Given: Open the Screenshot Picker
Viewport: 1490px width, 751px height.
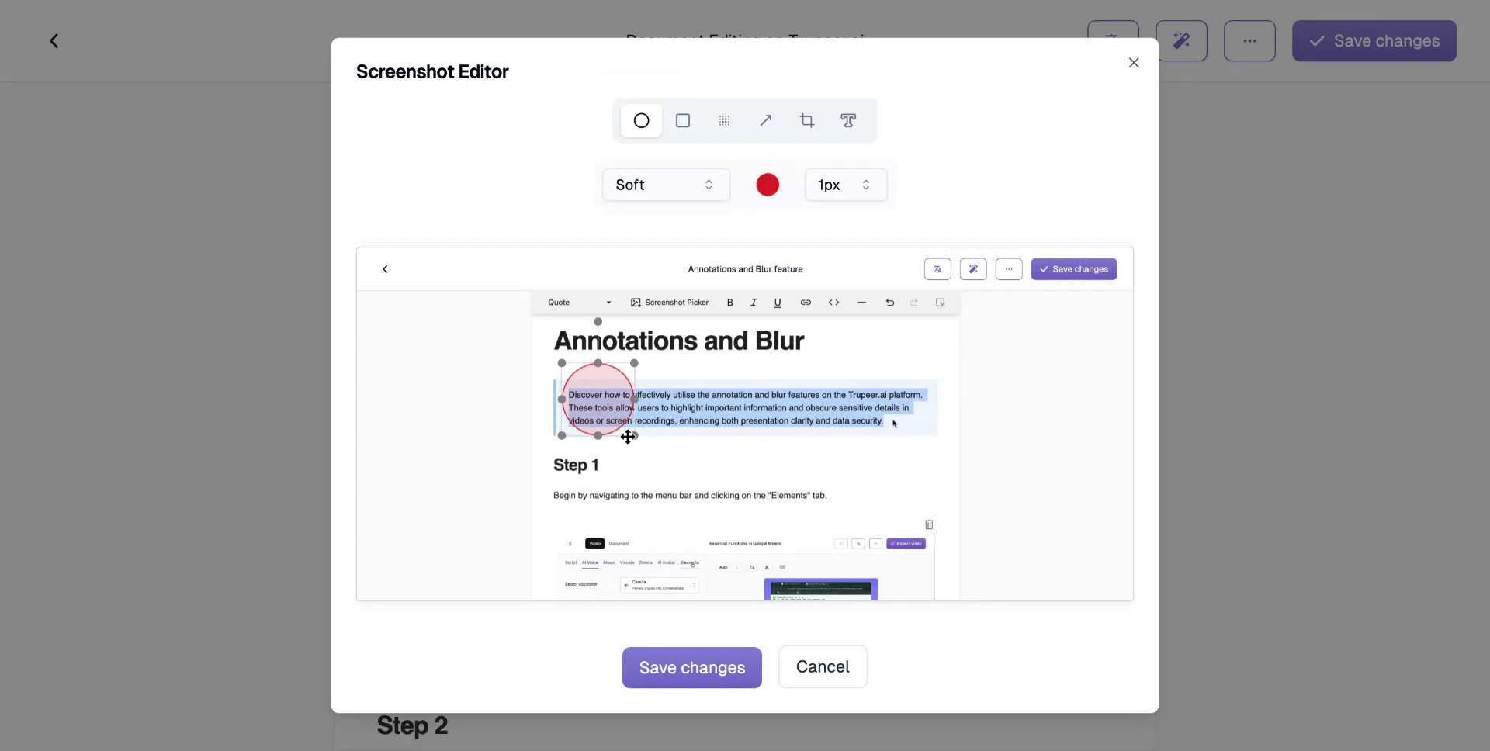Looking at the screenshot, I should 670,303.
